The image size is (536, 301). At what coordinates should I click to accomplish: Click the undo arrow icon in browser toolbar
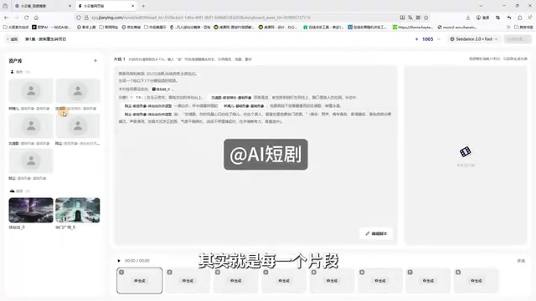pos(509,18)
